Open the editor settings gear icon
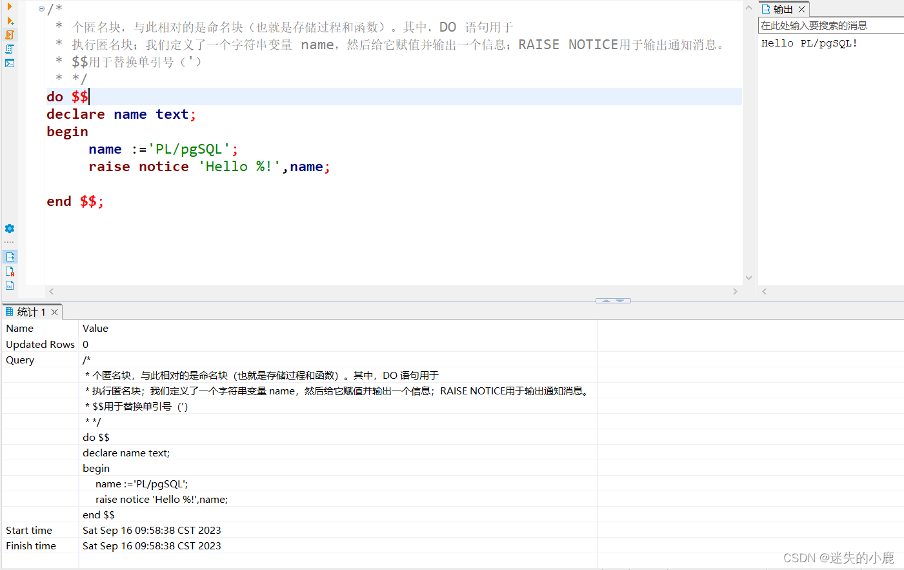Screen dimensions: 904x570 tap(10, 229)
